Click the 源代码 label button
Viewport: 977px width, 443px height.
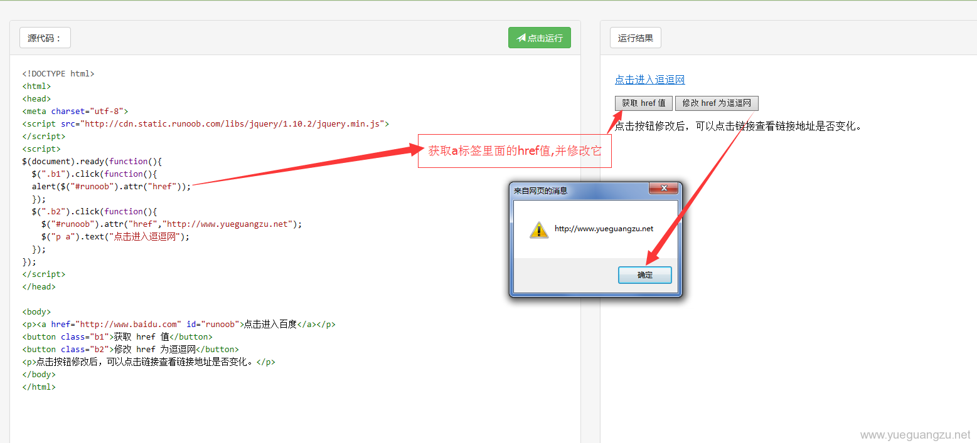[45, 38]
